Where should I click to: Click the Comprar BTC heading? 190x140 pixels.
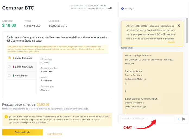pyautogui.click(x=18, y=8)
